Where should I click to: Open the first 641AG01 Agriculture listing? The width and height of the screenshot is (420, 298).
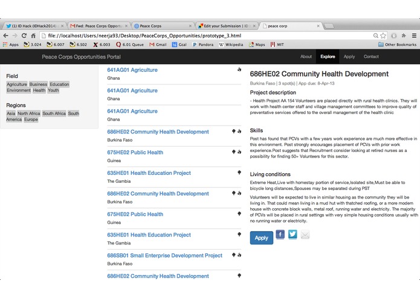[132, 70]
